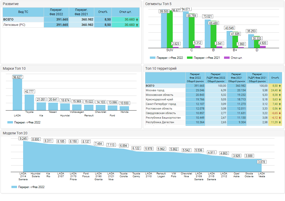
Task: Sort by Вид ТС column header
Action: click(x=23, y=12)
